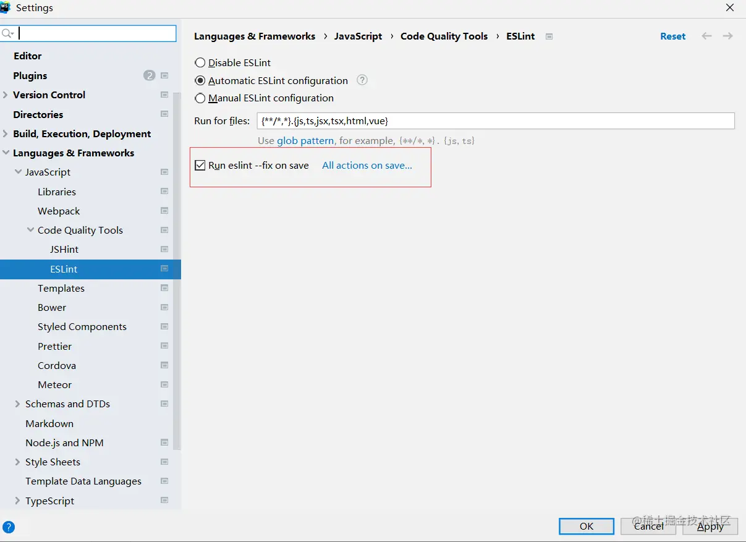
Task: Click project icon on JSHint row
Action: pos(164,249)
